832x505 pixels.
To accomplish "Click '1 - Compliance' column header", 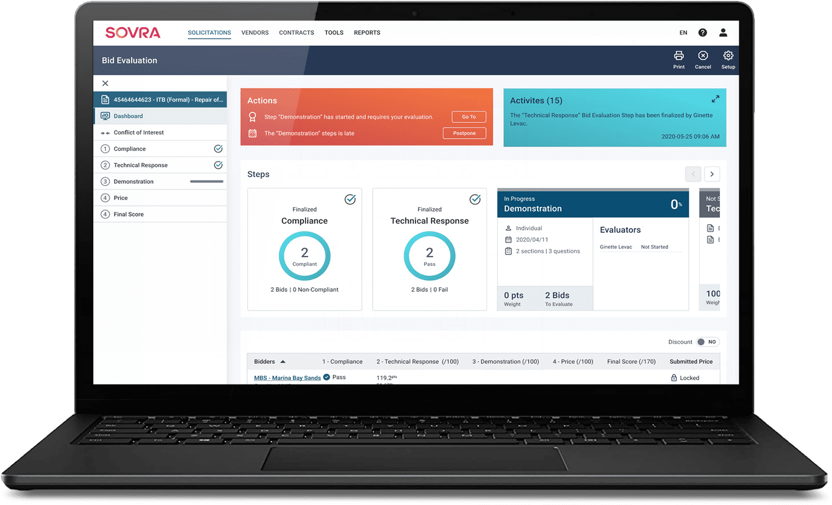I will (x=342, y=362).
